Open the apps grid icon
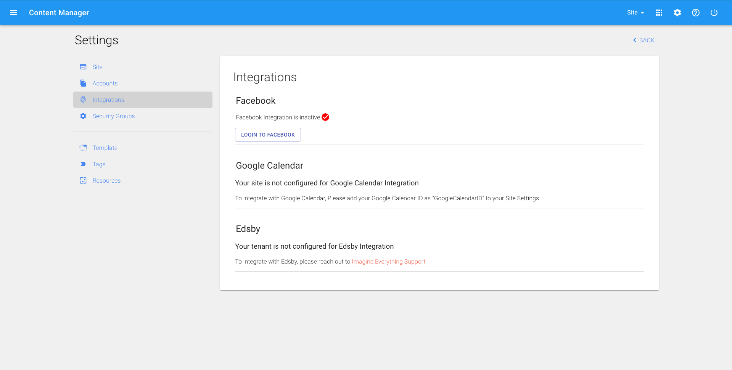Screen dimensions: 732x370 pyautogui.click(x=659, y=13)
